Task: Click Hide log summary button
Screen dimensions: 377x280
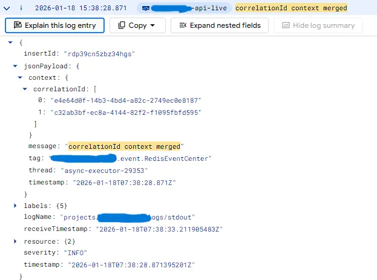Action: [318, 25]
